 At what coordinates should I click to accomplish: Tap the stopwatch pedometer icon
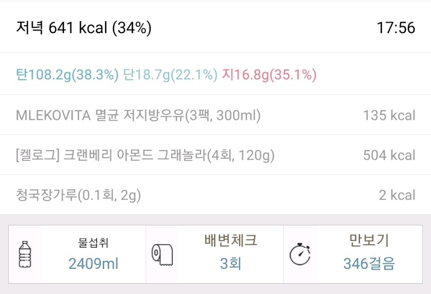click(300, 254)
